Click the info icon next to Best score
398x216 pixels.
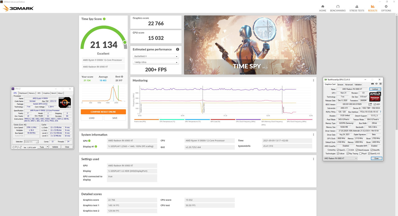(122, 76)
